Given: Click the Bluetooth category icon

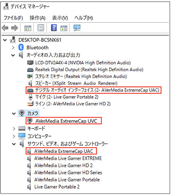Looking at the screenshot, I should [21, 47].
